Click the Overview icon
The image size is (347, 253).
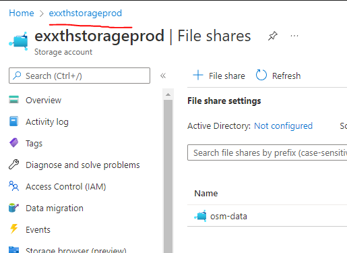[x=13, y=99]
